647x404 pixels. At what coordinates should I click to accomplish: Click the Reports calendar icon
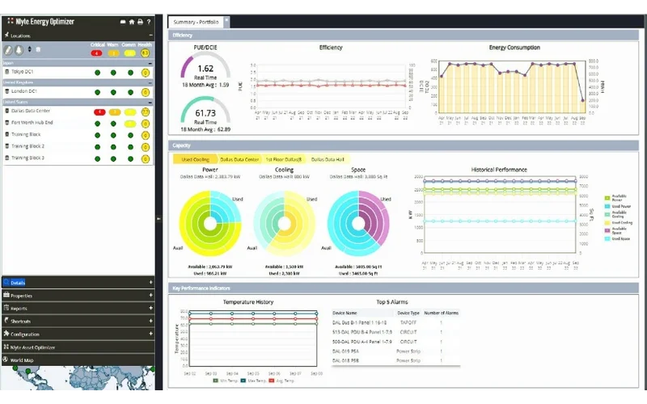(x=6, y=308)
